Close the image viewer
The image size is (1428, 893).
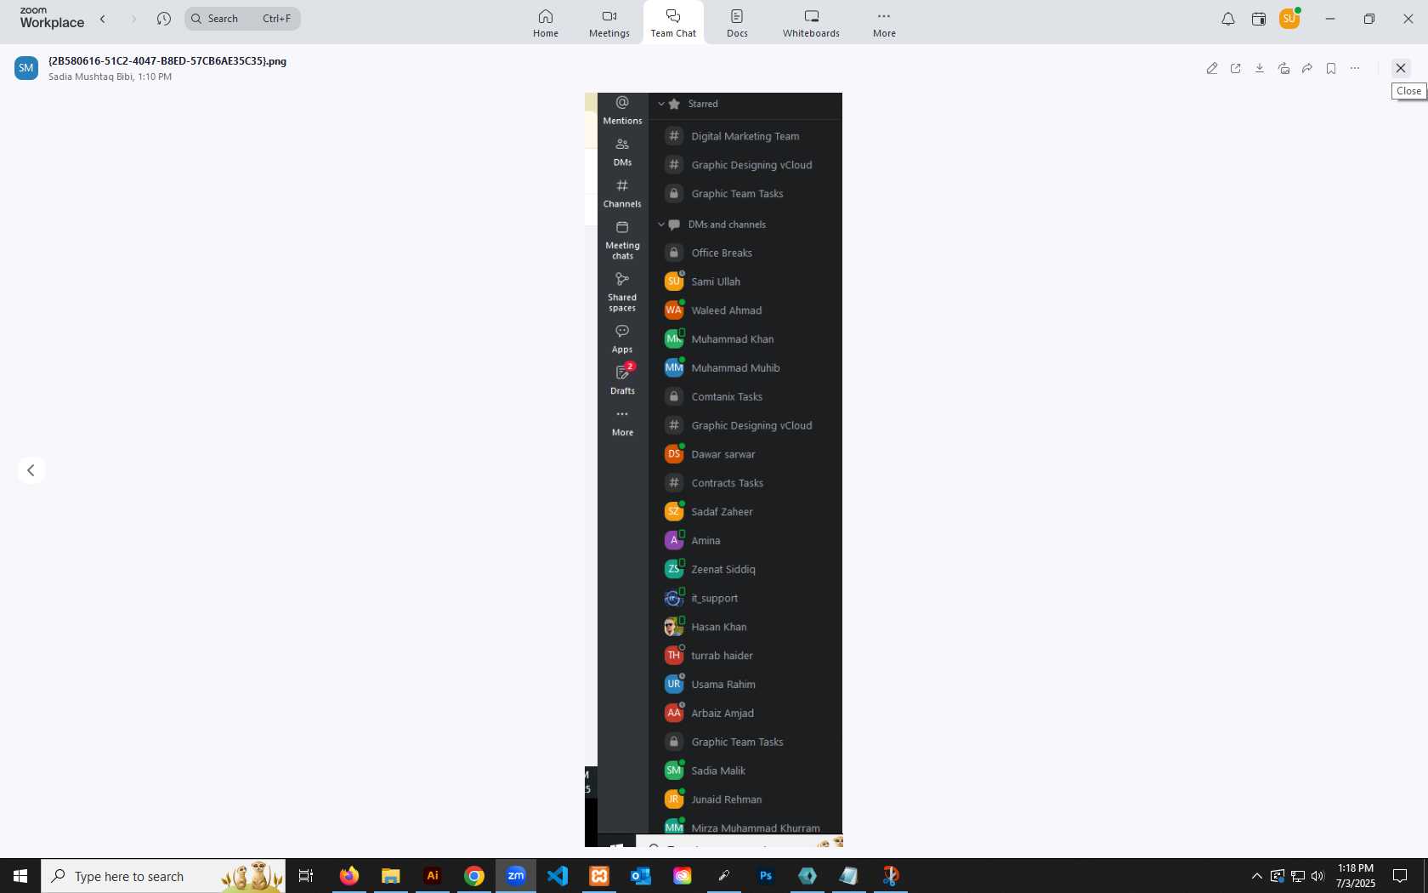pyautogui.click(x=1401, y=68)
